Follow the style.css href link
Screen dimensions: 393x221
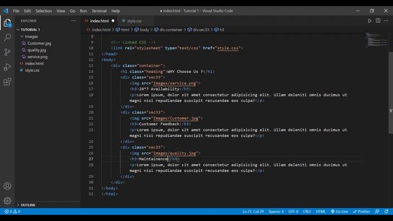tap(228, 48)
